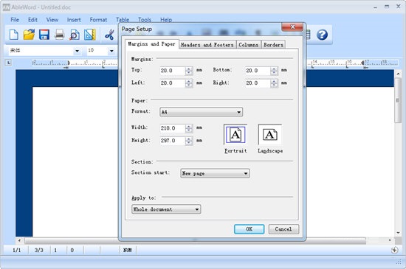Viewport: 406px width, 269px height.
Task: Click the vertical scrollbar thumb
Action: point(398,100)
